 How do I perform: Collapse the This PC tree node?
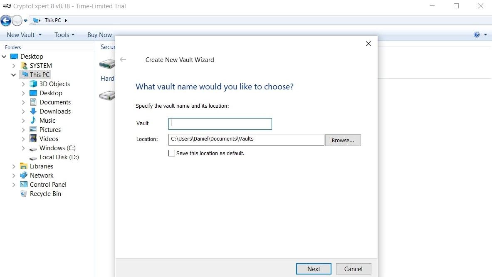(14, 74)
